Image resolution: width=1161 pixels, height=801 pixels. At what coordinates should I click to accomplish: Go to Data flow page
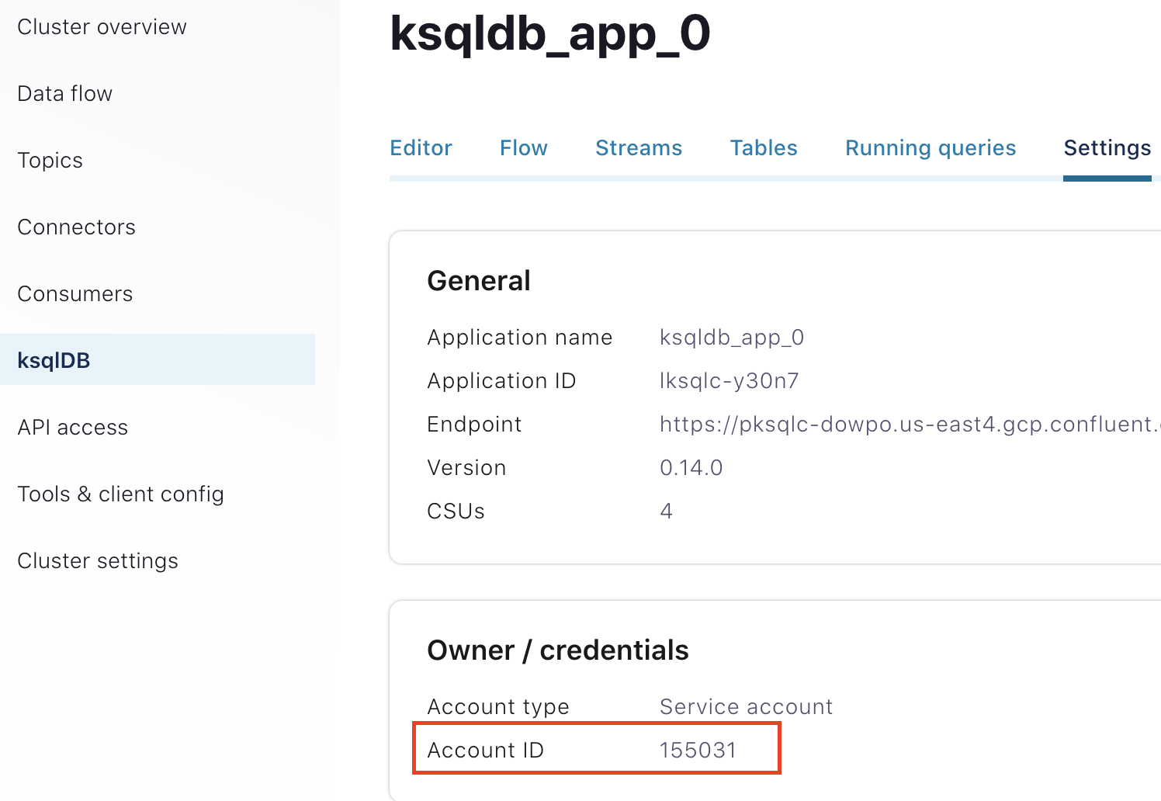(65, 94)
